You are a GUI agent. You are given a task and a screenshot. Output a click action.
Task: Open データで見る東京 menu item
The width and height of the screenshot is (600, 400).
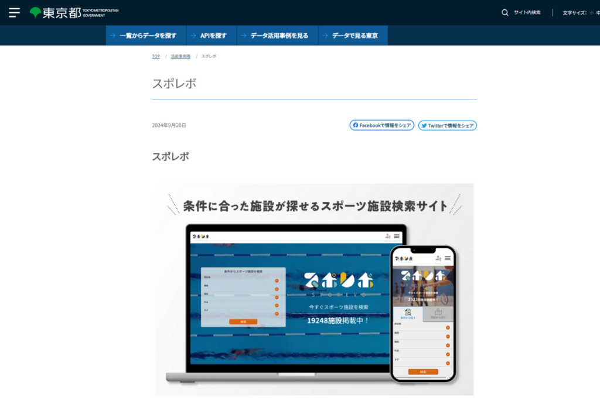click(x=353, y=36)
